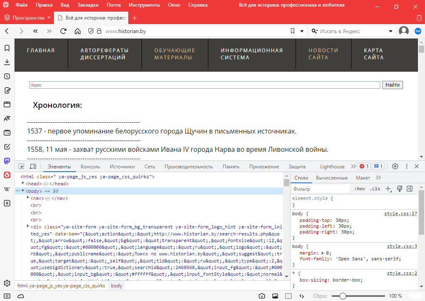This screenshot has height=301, width=425.
Task: Open the Wikipedia web panel
Action: click(x=7, y=189)
